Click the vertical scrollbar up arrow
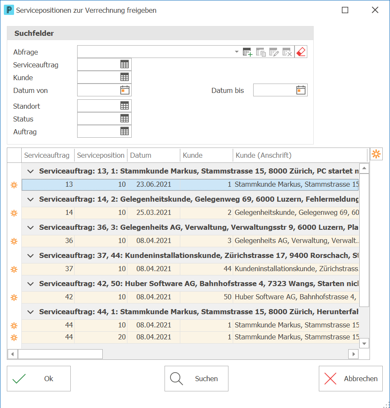The image size is (390, 408). [364, 168]
